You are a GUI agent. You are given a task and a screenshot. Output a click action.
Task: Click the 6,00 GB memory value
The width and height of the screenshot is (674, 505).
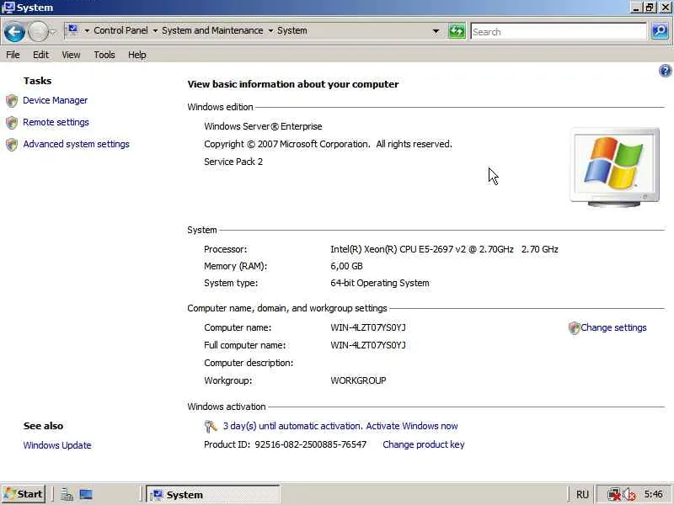[x=346, y=266]
